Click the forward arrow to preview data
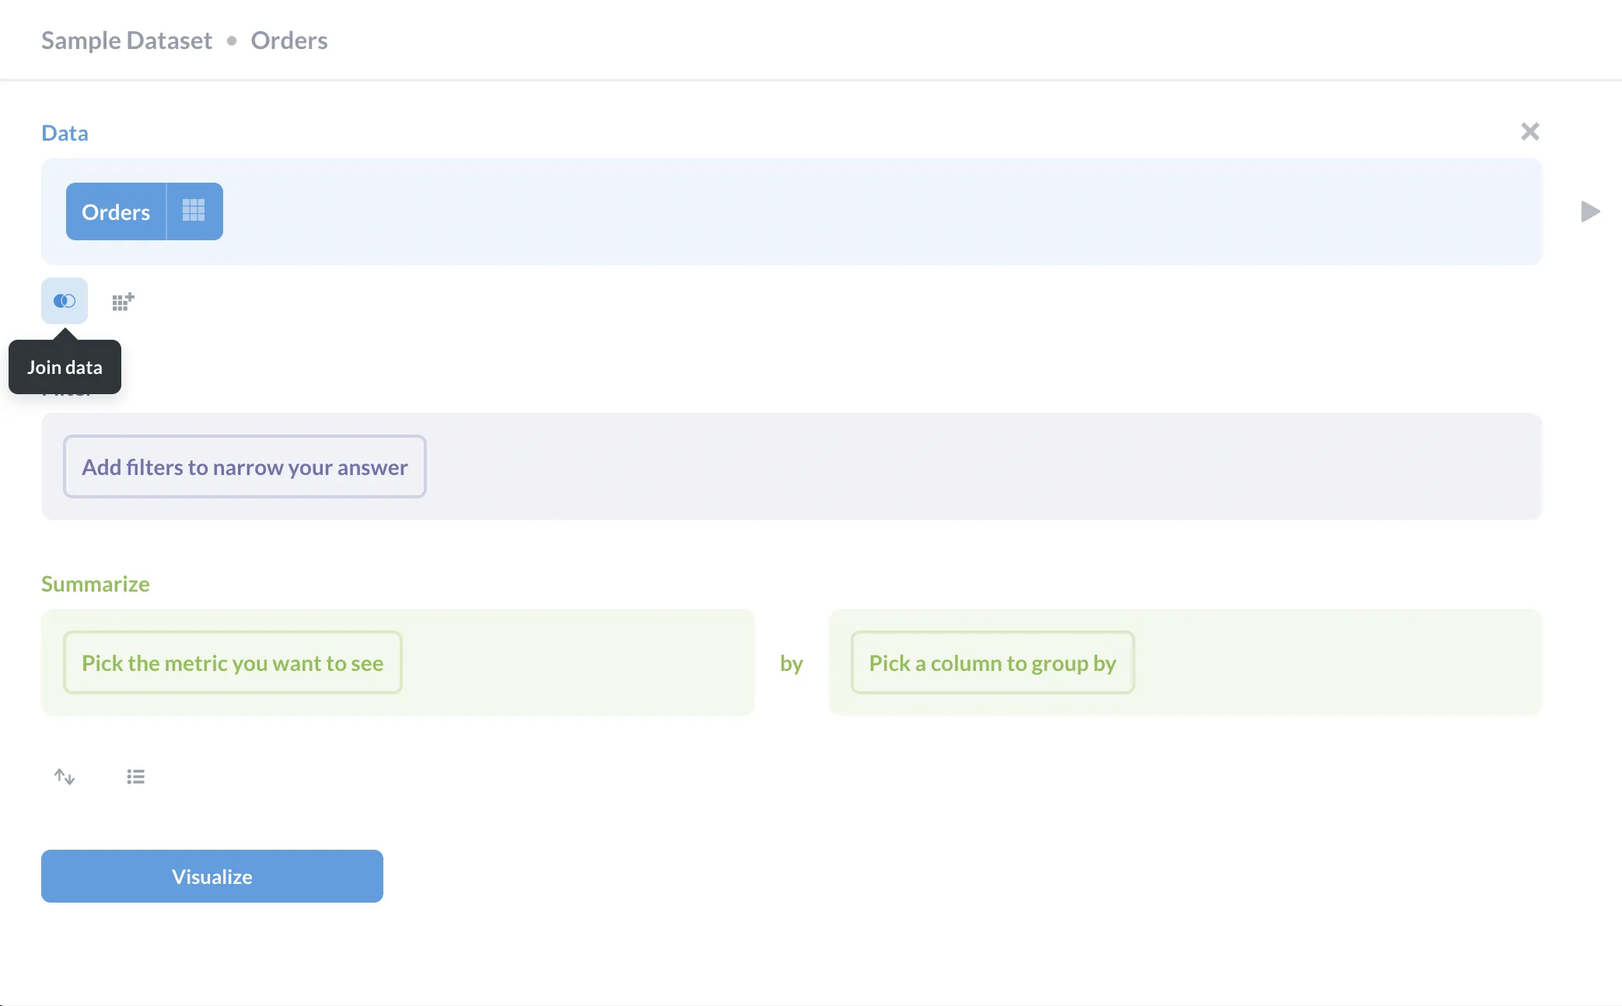 click(1587, 211)
